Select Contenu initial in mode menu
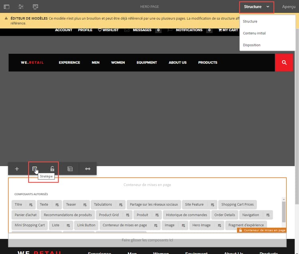This screenshot has width=299, height=254. click(x=254, y=33)
